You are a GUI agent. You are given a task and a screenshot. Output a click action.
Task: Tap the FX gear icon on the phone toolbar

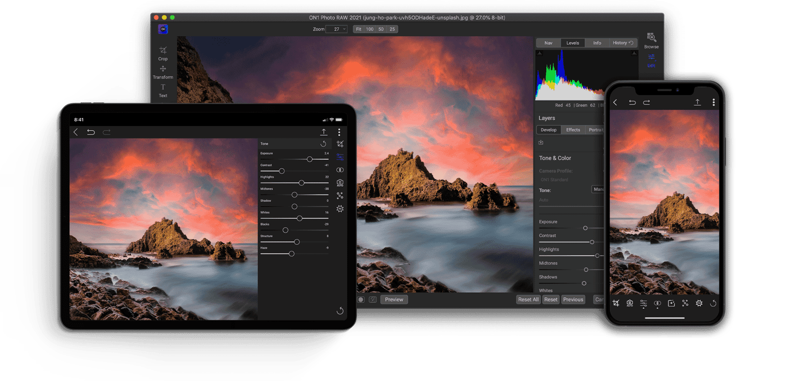(x=699, y=303)
